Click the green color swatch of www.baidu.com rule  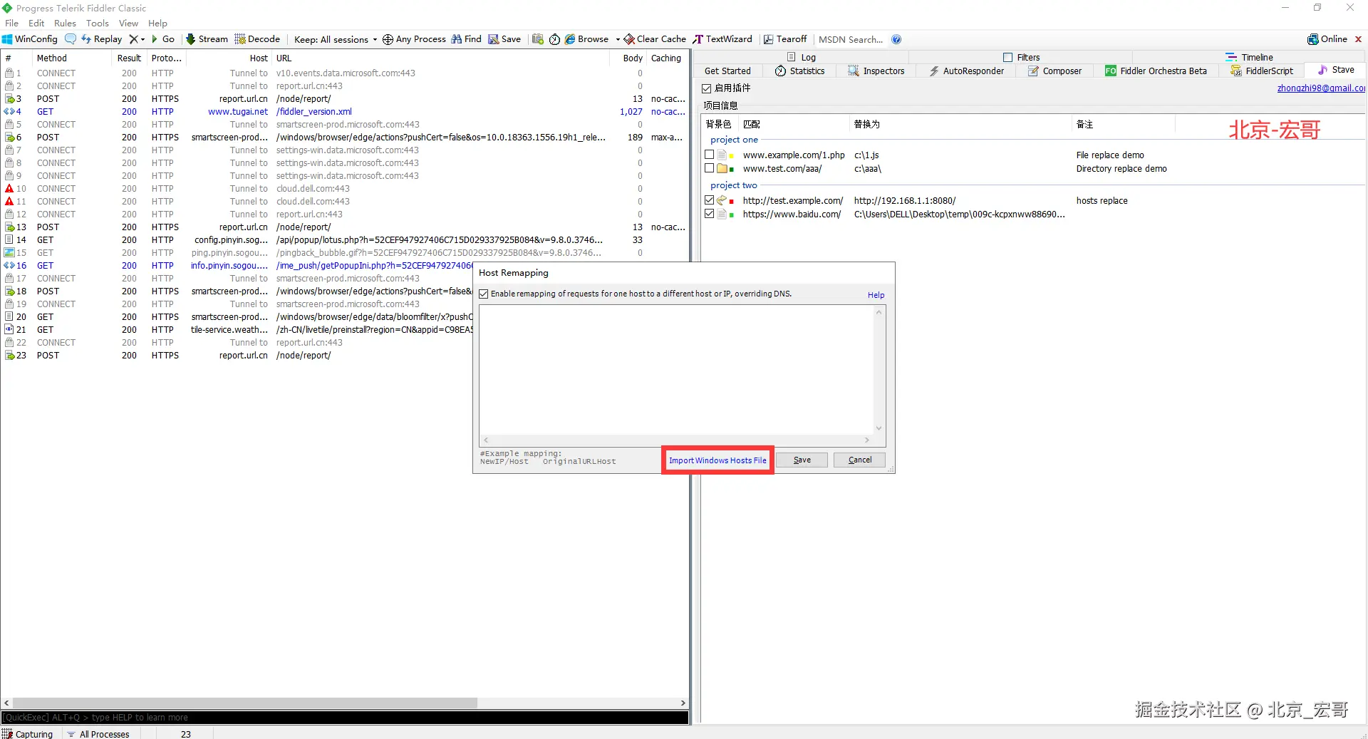point(732,215)
